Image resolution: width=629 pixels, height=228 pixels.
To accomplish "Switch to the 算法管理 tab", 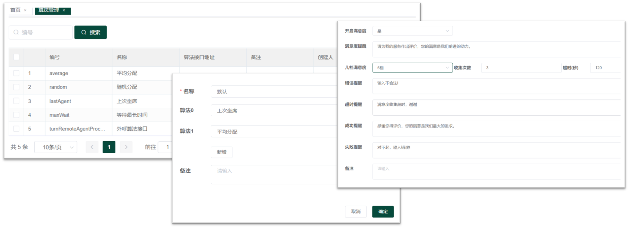I will coord(49,10).
